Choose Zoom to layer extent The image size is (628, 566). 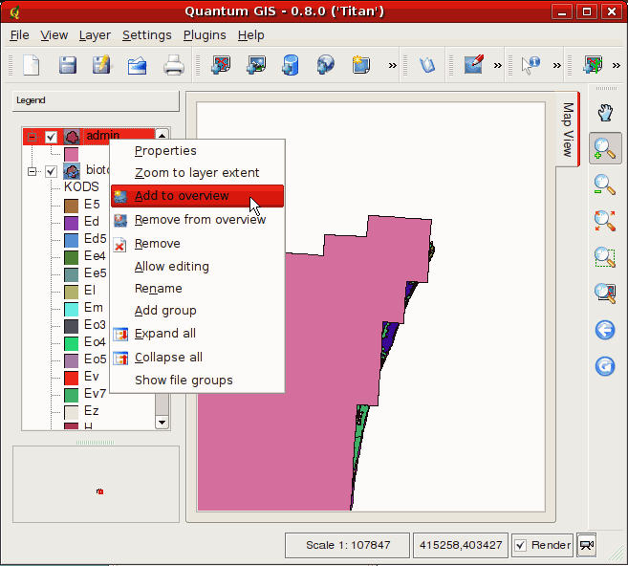coord(198,173)
